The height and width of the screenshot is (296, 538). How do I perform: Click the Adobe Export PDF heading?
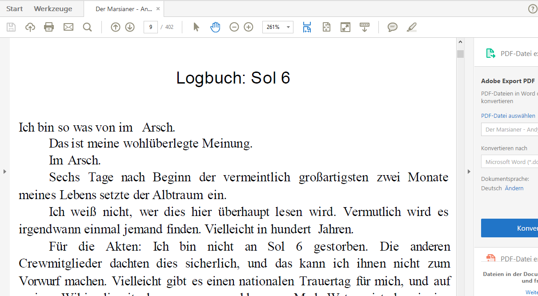click(x=508, y=81)
